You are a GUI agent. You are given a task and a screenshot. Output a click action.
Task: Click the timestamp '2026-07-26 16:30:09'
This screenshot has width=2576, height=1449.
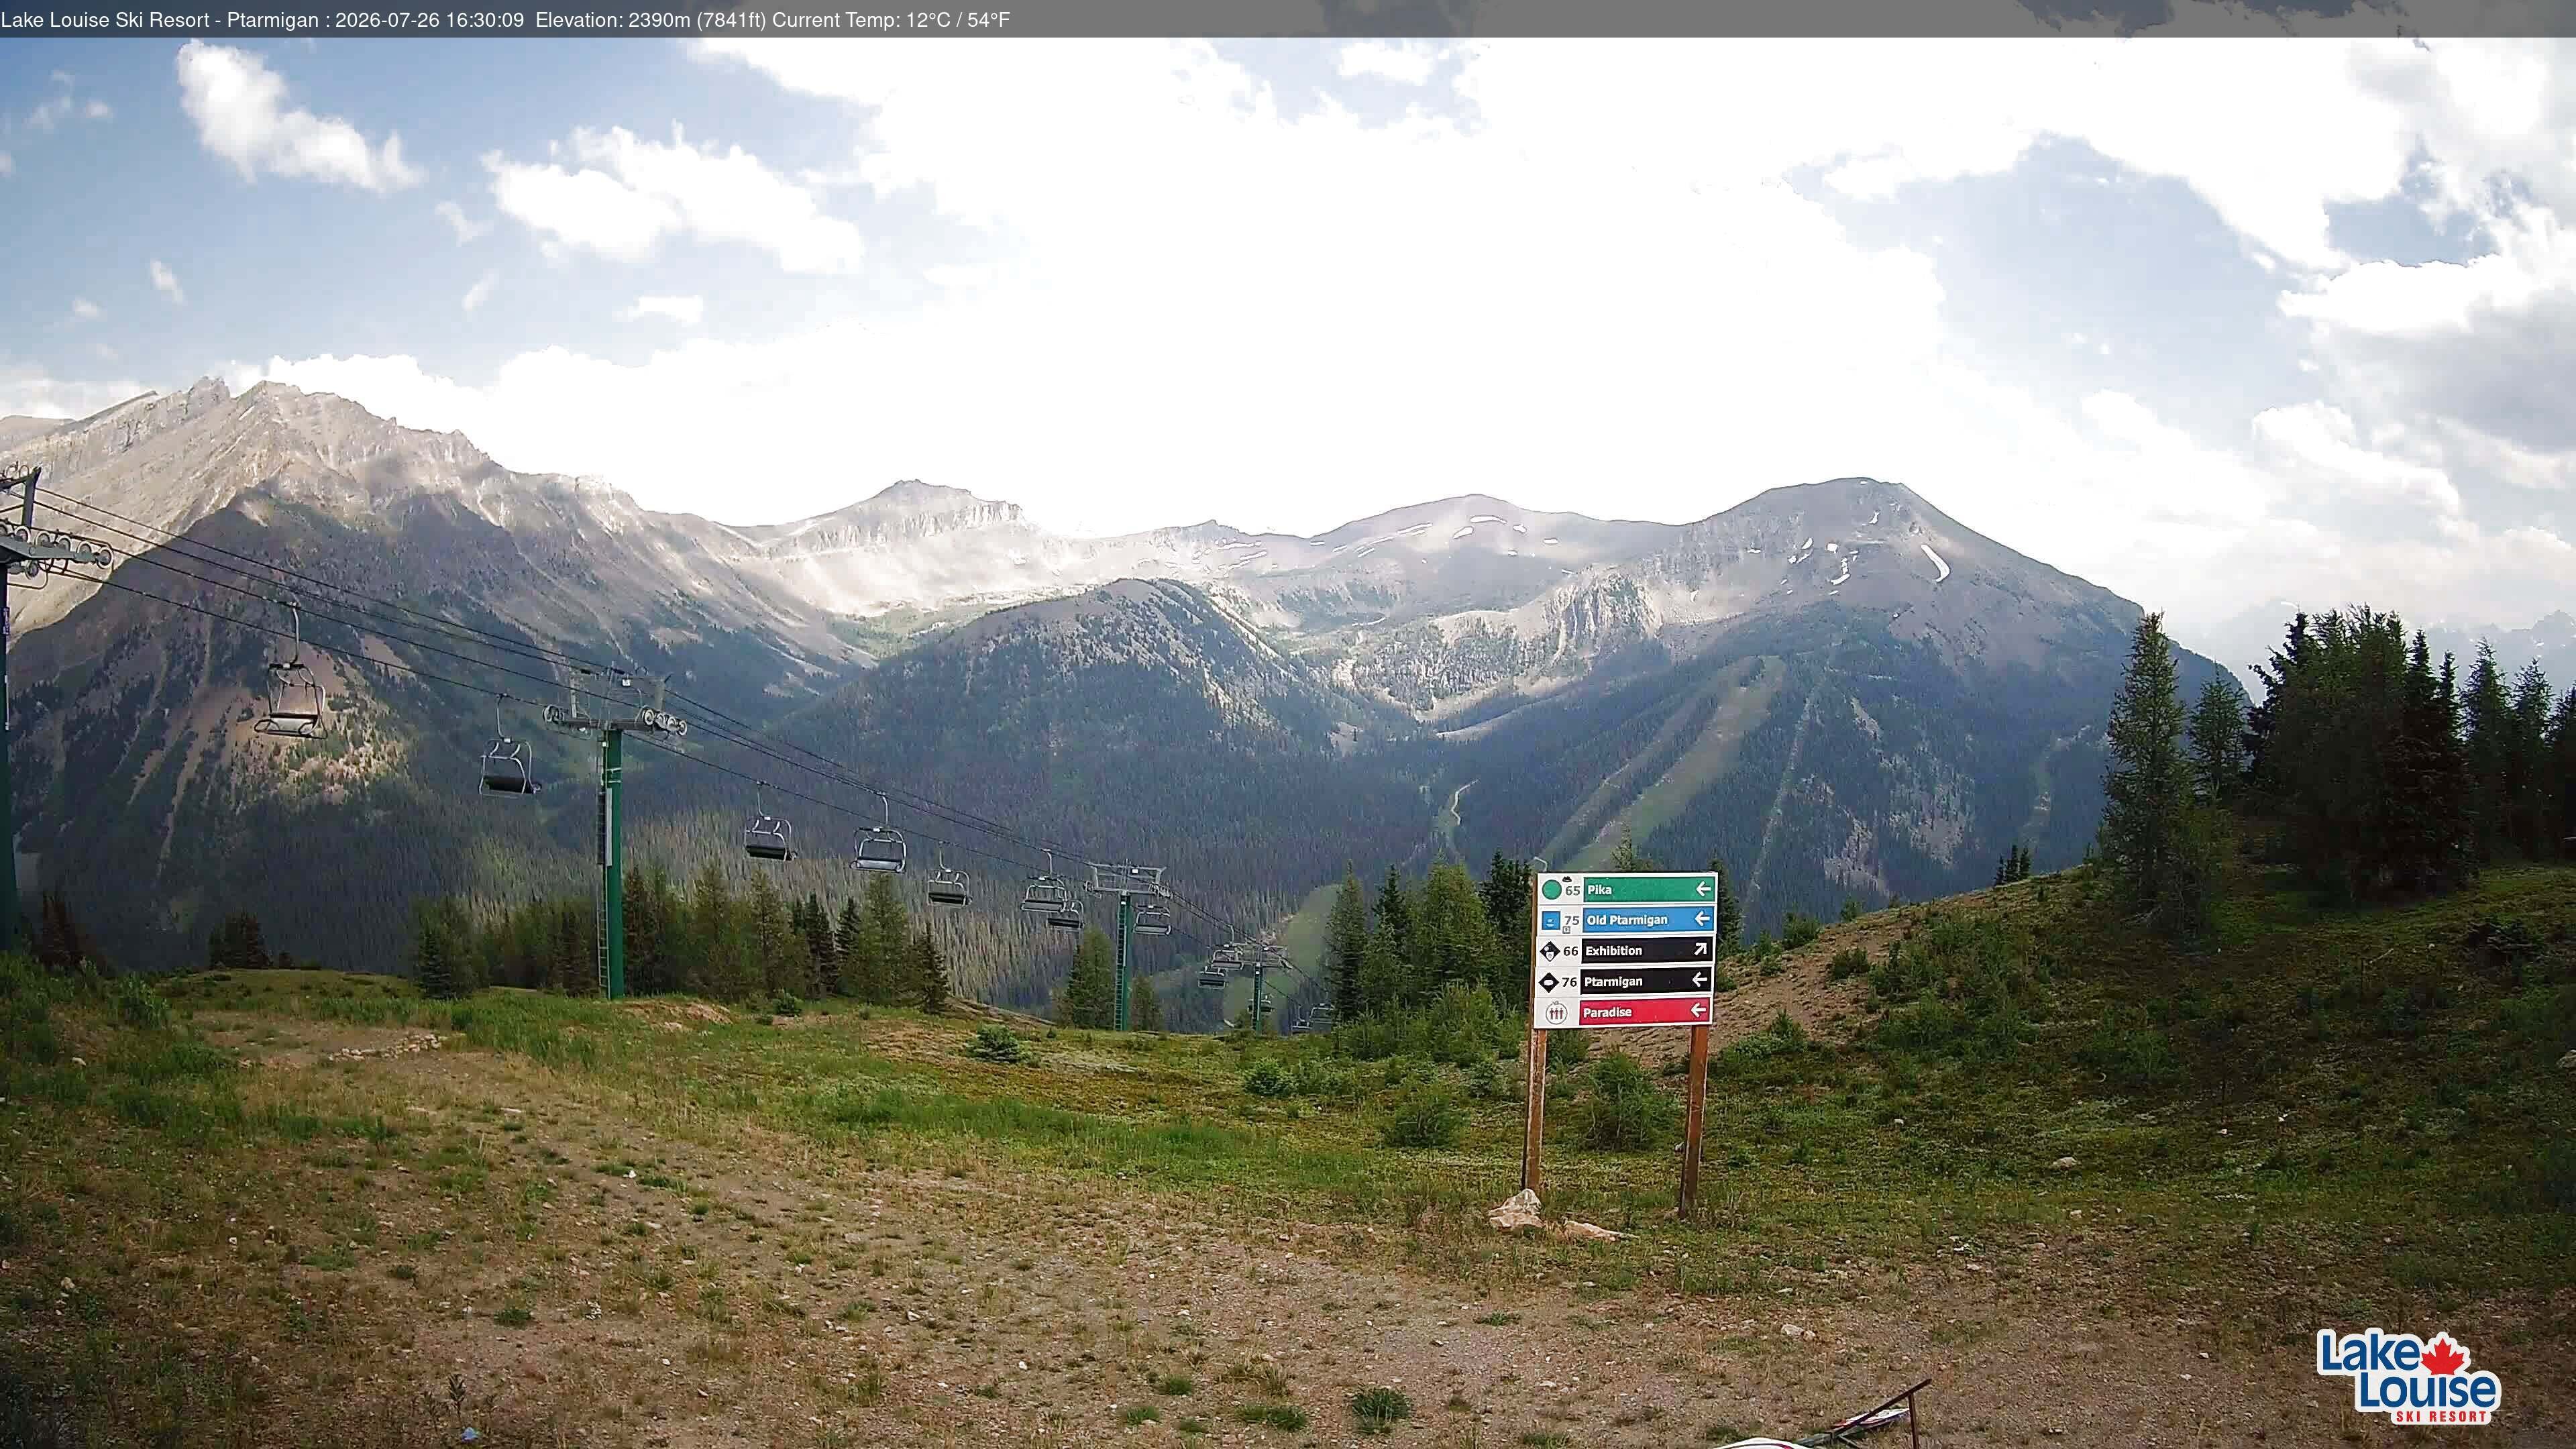[x=430, y=20]
